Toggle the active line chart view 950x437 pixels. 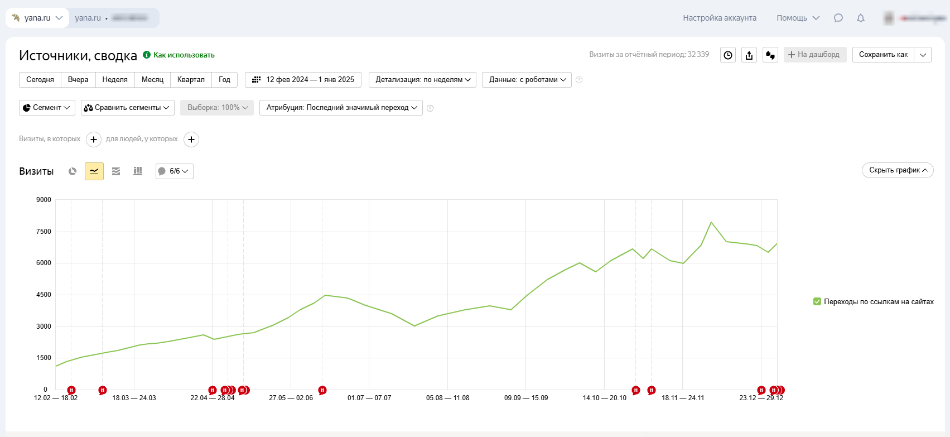click(x=94, y=171)
